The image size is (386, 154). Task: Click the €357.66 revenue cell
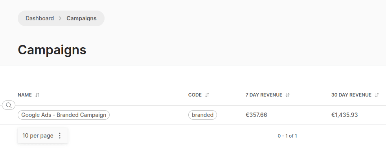click(256, 115)
